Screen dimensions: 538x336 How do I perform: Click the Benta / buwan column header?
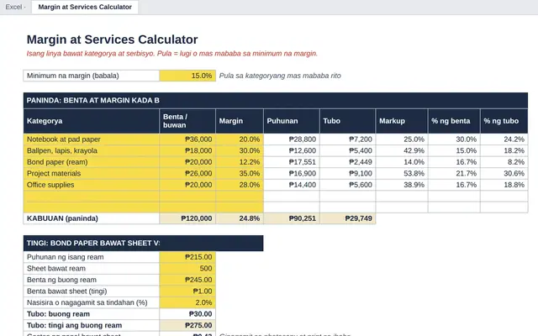(187, 121)
